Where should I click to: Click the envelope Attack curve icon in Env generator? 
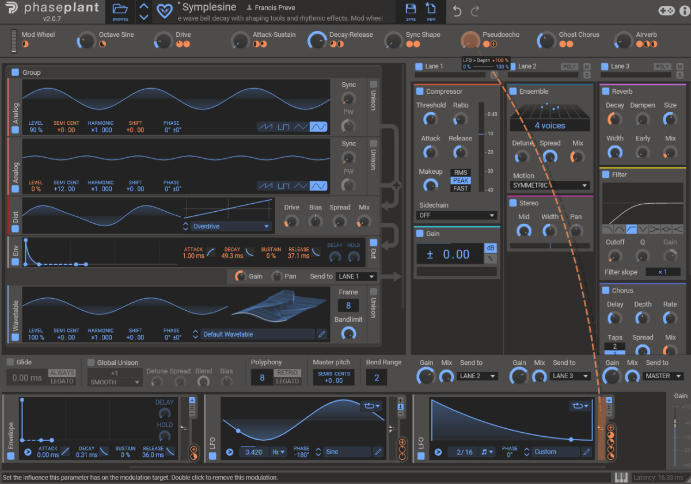click(211, 252)
